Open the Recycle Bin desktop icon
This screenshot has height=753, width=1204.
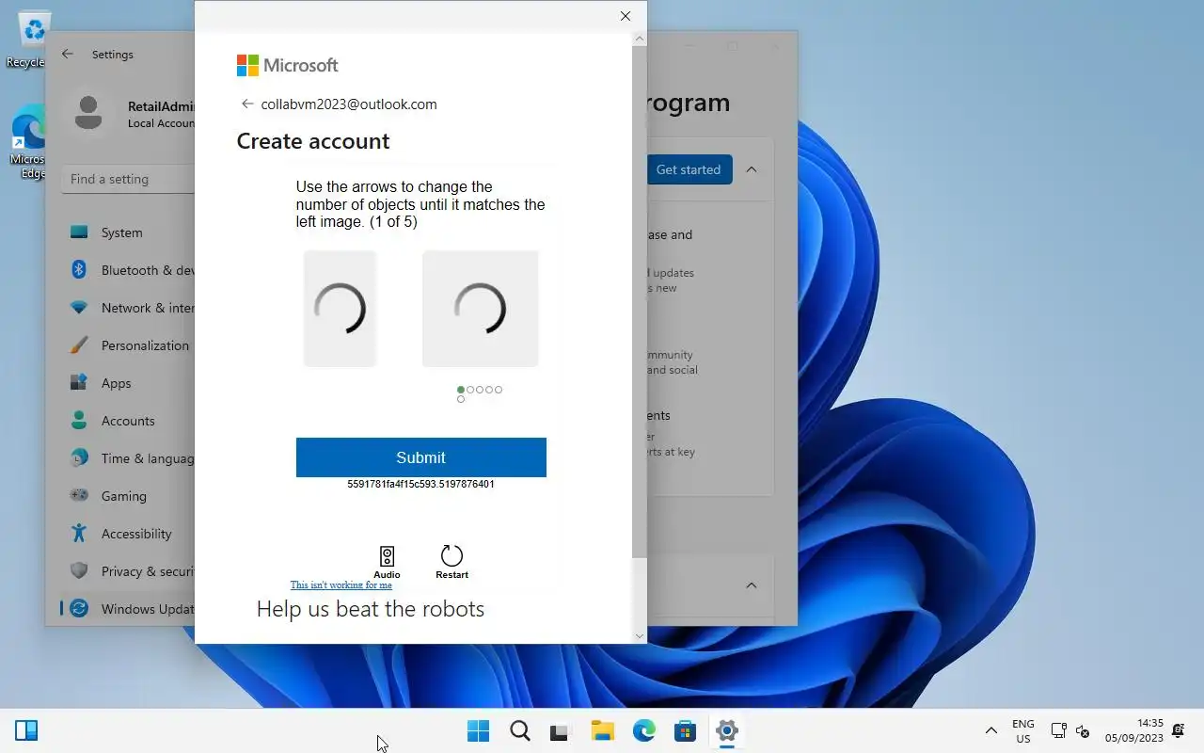coord(32,40)
